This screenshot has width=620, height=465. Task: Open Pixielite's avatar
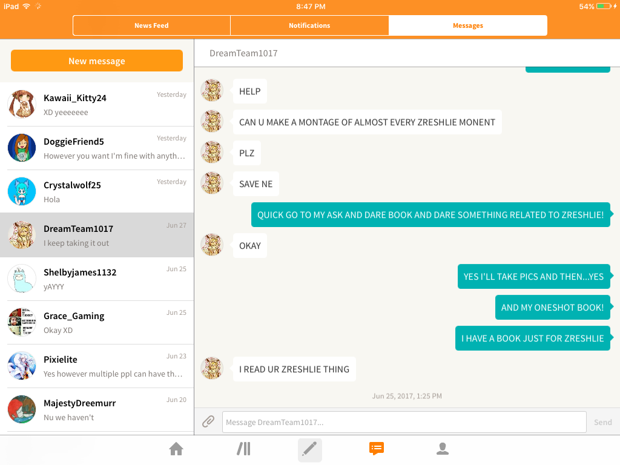coord(22,366)
